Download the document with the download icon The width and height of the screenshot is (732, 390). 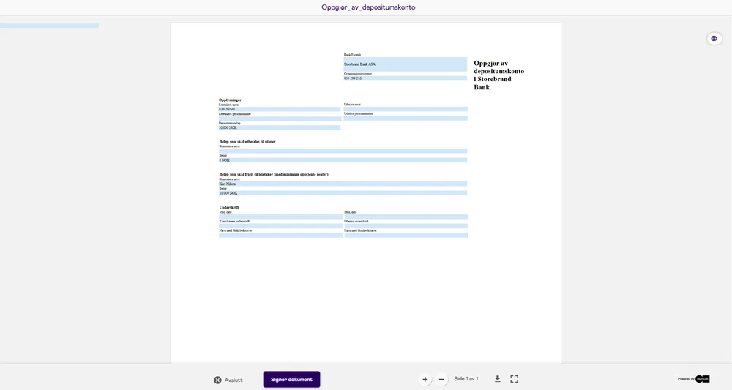tap(498, 379)
